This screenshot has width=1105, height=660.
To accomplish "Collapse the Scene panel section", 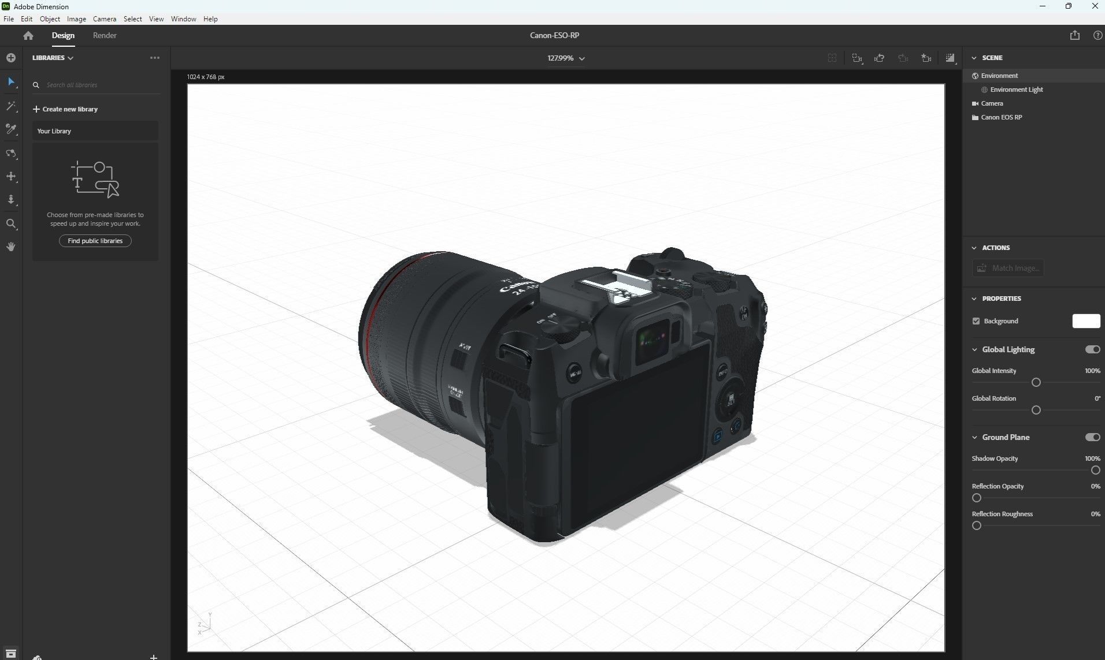I will 974,58.
